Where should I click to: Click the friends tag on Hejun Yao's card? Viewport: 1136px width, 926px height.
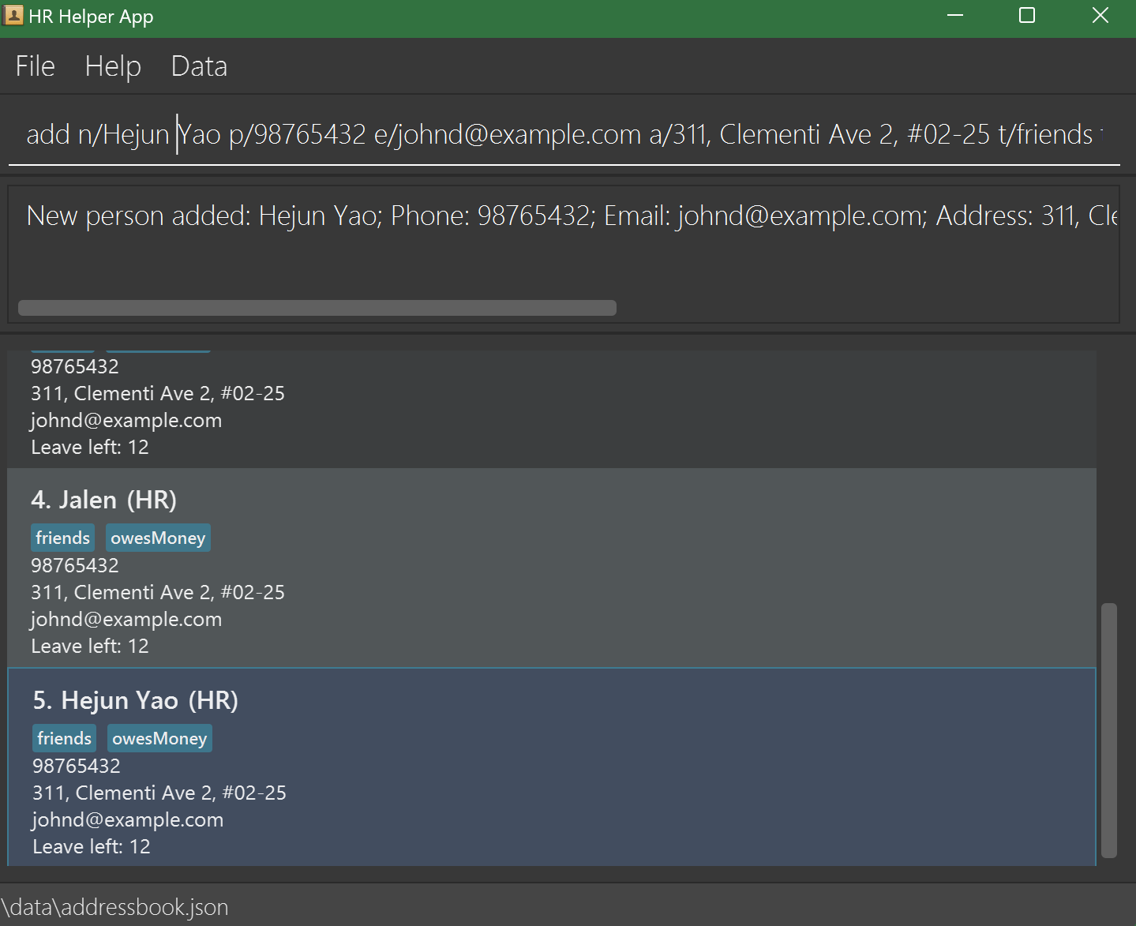coord(65,739)
